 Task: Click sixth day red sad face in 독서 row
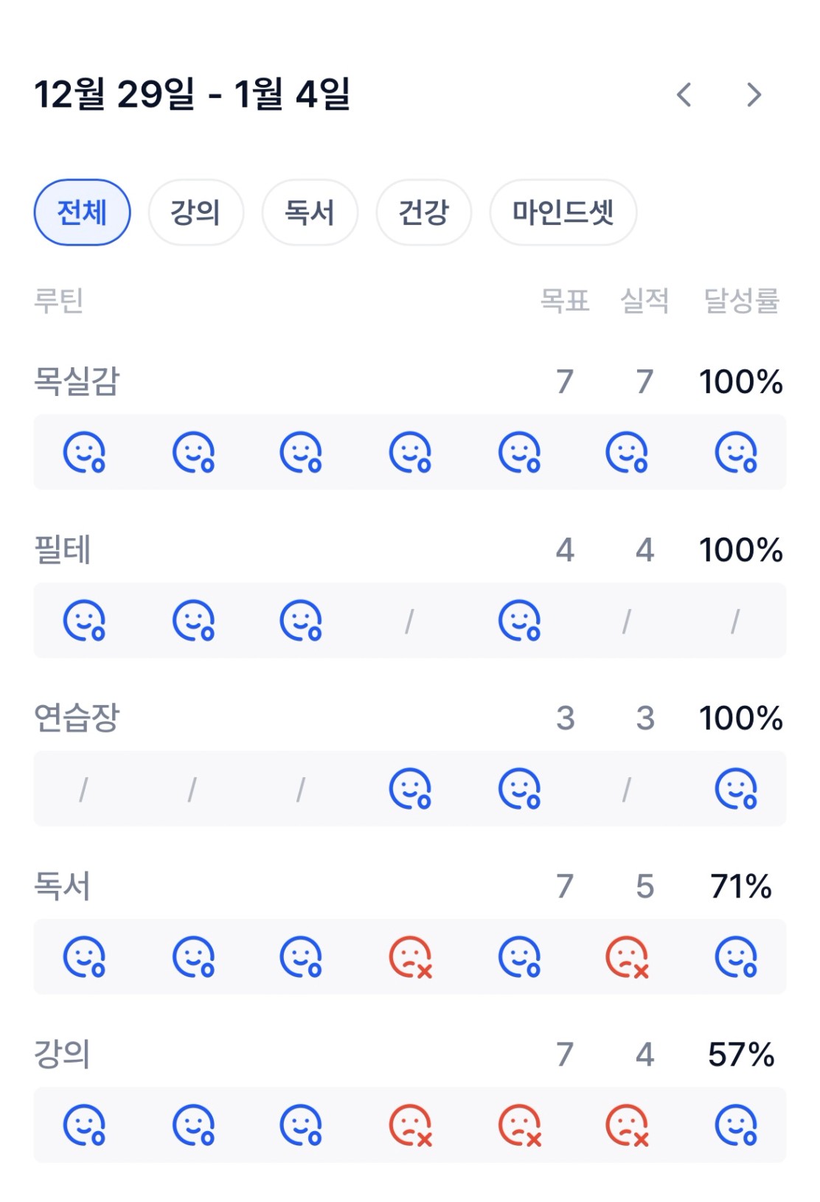pos(627,957)
